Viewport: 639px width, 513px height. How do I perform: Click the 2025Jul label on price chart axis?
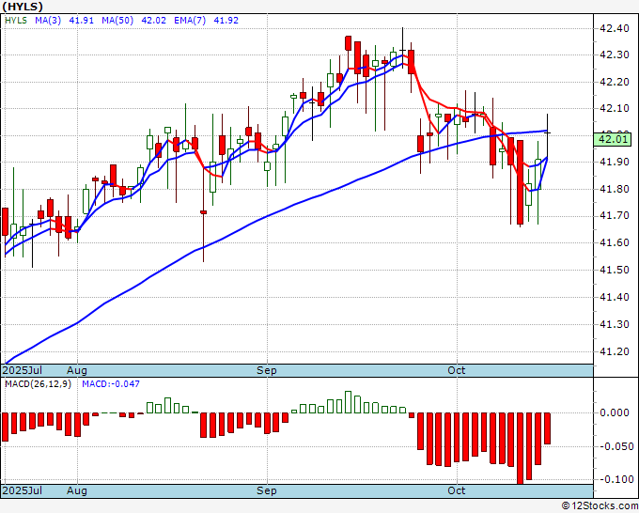coord(22,370)
